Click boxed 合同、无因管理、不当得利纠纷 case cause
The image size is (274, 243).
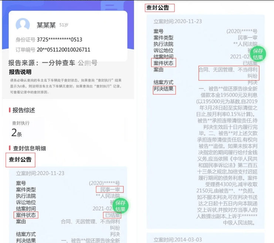point(229,72)
